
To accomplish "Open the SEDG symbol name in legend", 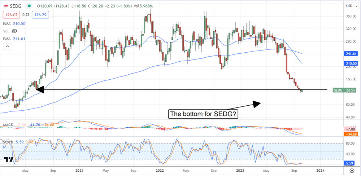I will tap(16, 5).
